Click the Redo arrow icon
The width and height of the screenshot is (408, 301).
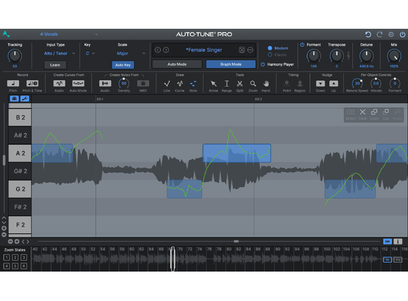pos(380,34)
